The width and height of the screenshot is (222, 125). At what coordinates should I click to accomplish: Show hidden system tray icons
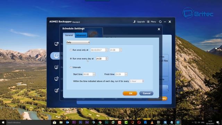pos(193,123)
